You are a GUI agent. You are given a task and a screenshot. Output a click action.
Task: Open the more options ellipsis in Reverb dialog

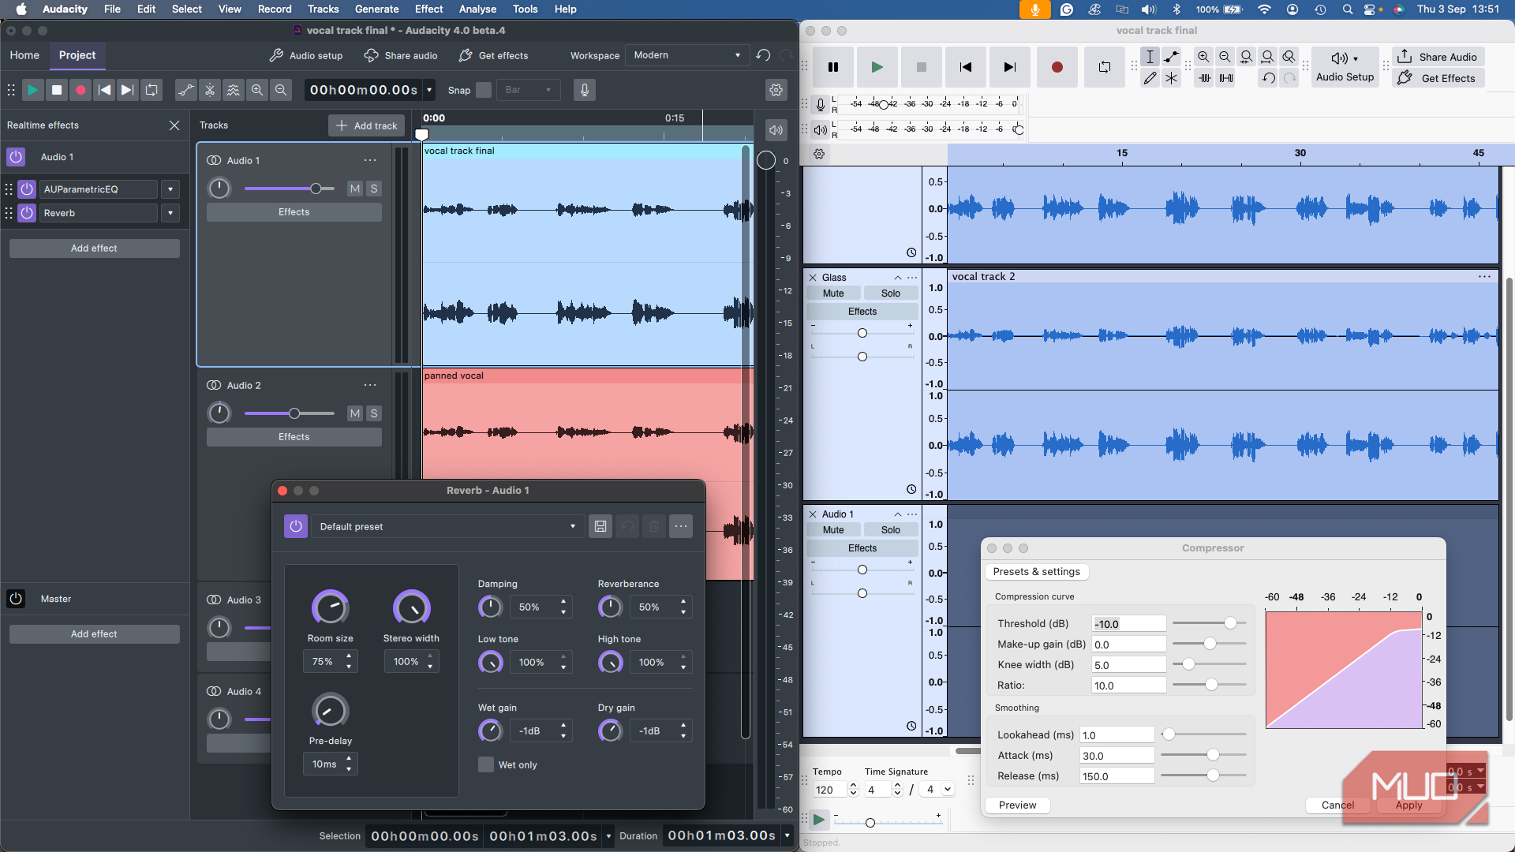[681, 526]
